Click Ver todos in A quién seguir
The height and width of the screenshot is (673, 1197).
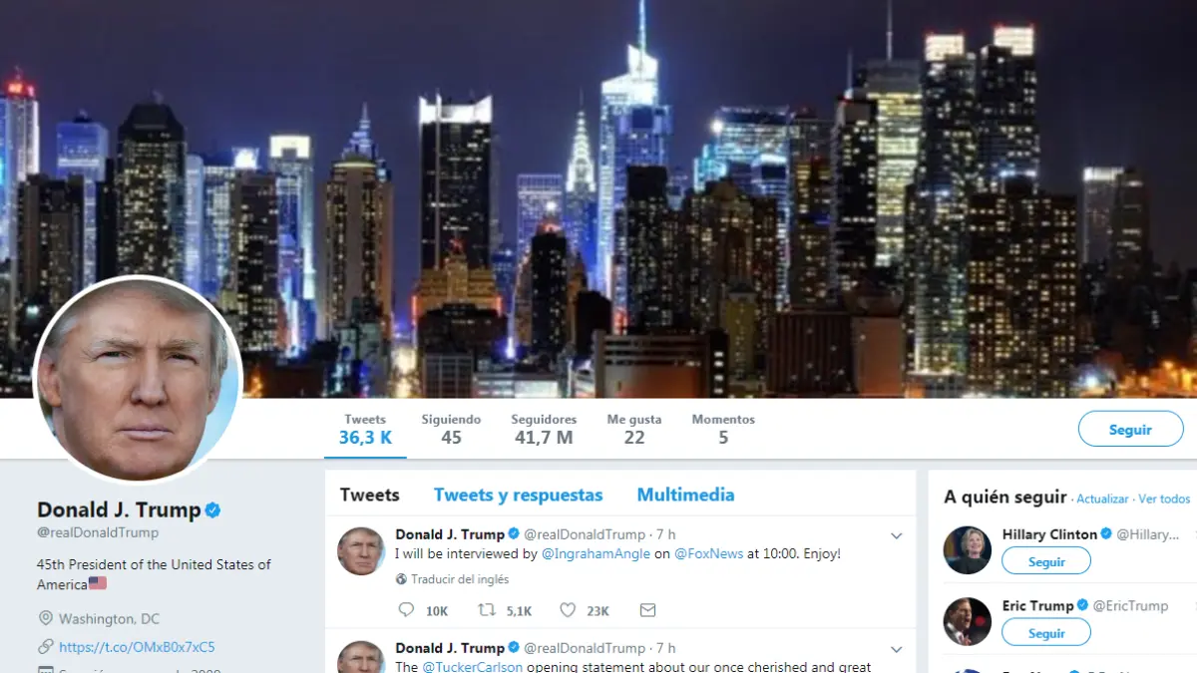coord(1164,499)
